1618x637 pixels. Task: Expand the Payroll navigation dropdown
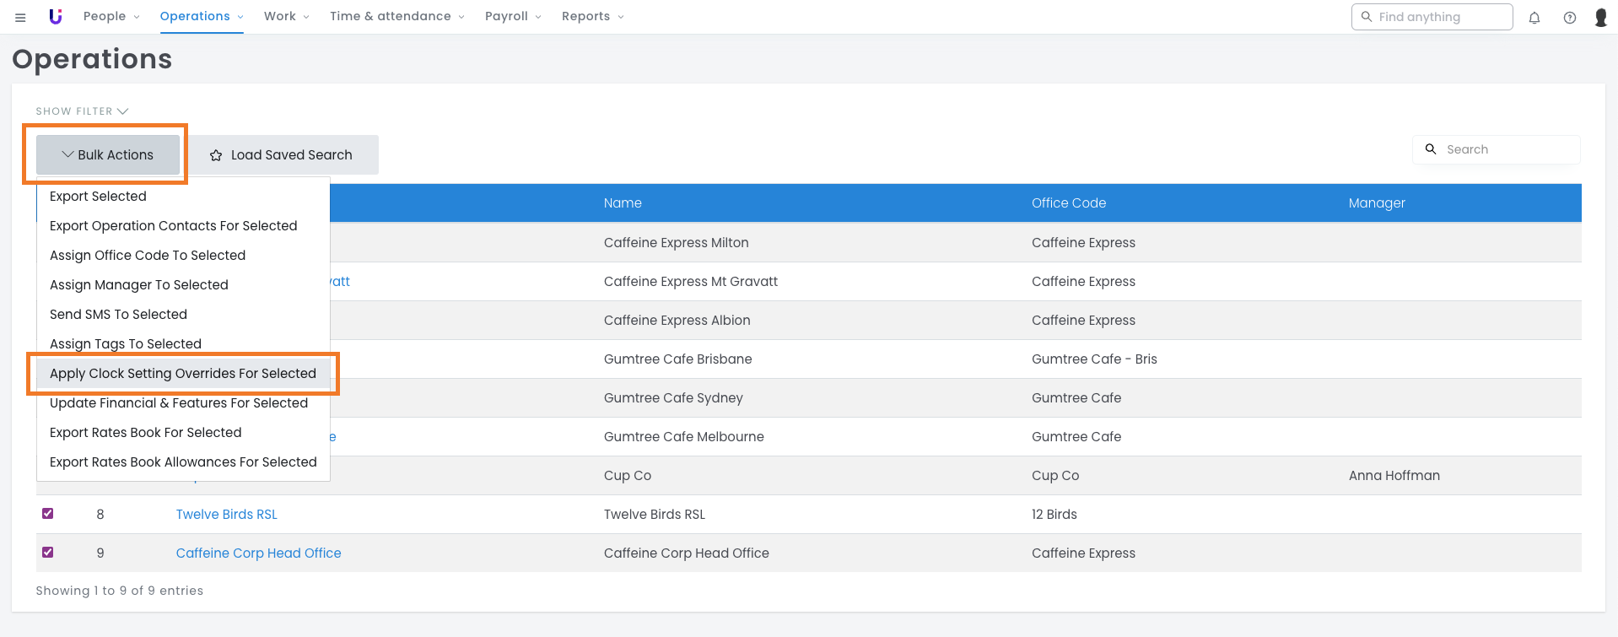(513, 17)
